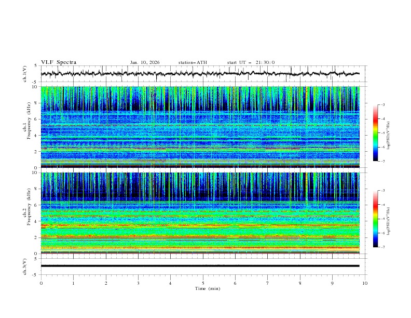Click time axis tick label "1"
Screen dimensions: 411x318
73,283
